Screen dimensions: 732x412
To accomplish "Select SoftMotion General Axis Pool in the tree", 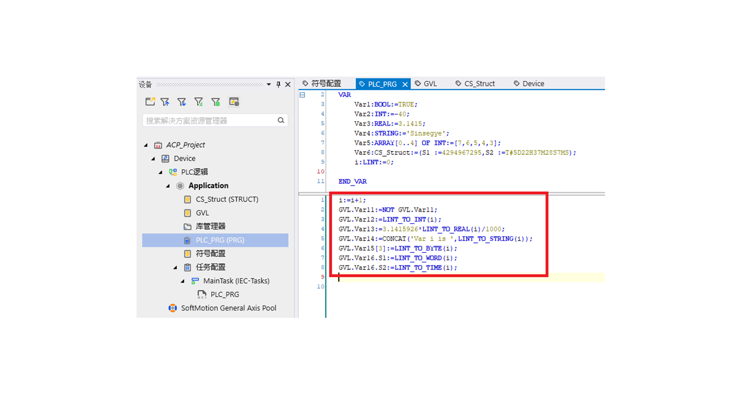I will pyautogui.click(x=228, y=308).
